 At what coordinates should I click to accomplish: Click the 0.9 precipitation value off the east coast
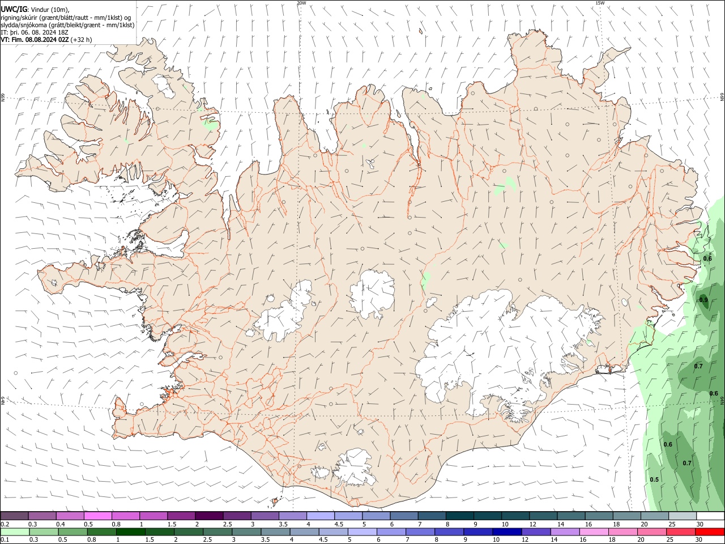[x=703, y=300]
